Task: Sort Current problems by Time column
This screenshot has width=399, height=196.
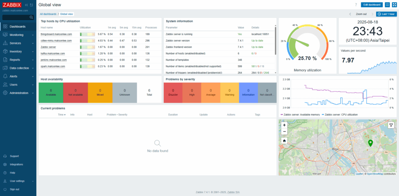Action: pos(62,115)
